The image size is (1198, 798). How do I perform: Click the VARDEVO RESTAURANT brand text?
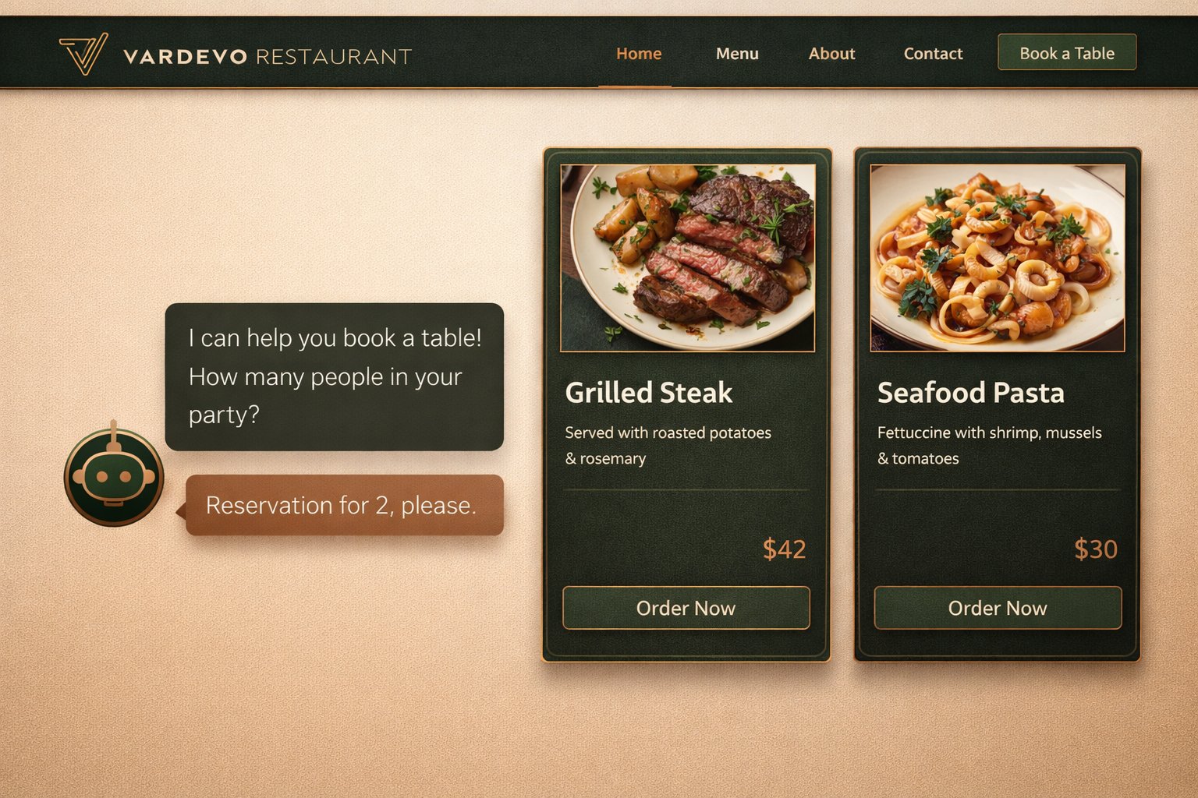pyautogui.click(x=268, y=56)
